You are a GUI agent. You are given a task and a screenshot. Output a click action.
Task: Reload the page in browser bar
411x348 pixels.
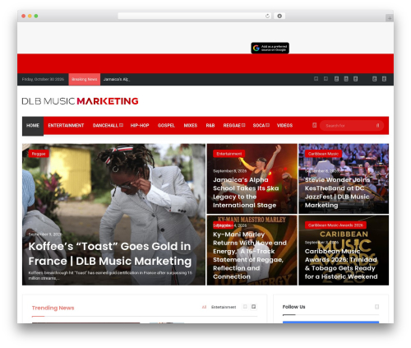point(267,16)
